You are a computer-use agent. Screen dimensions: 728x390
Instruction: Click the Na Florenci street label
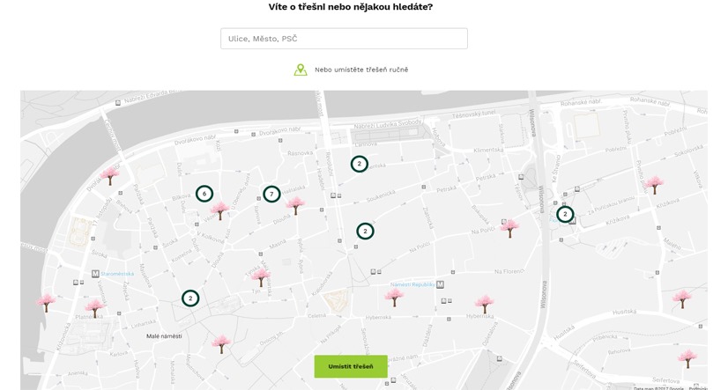tap(509, 271)
